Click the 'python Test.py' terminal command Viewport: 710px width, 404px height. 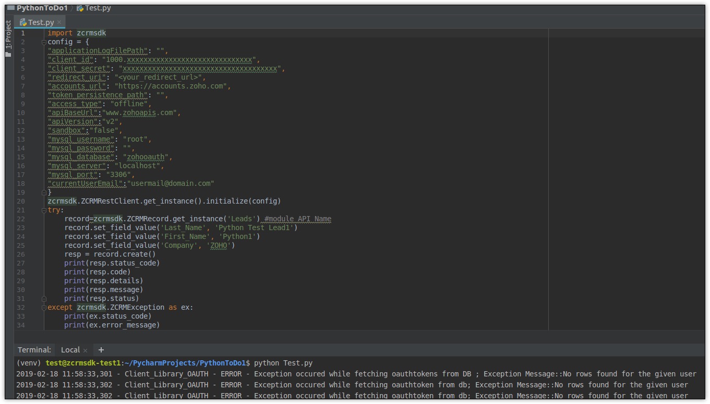click(x=283, y=363)
